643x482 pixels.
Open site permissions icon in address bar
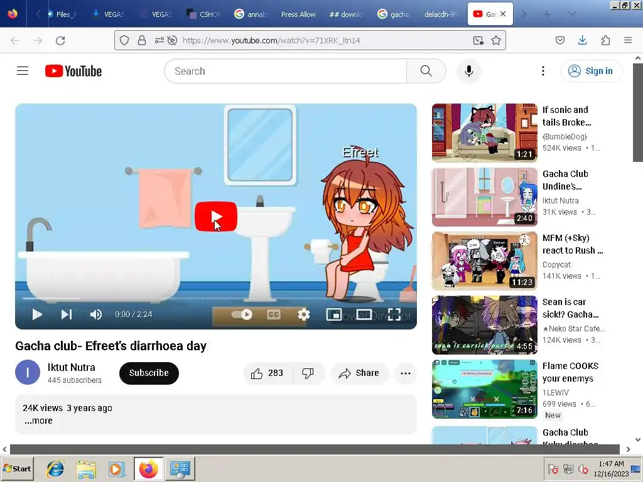159,40
